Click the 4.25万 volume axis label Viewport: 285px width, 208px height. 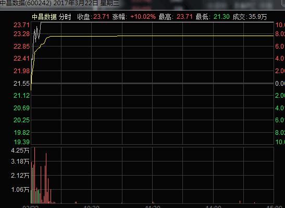(20, 151)
